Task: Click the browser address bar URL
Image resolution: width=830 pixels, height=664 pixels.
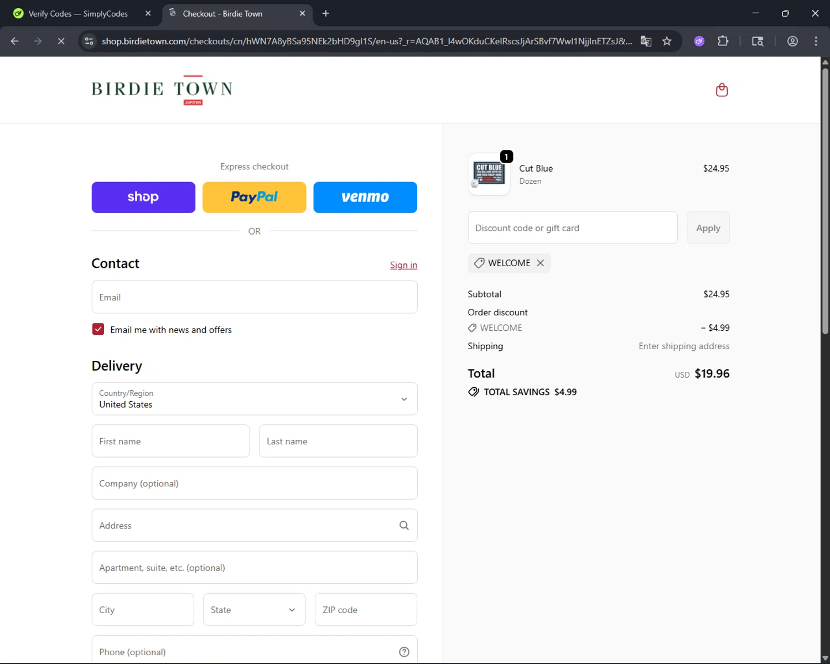Action: (366, 41)
